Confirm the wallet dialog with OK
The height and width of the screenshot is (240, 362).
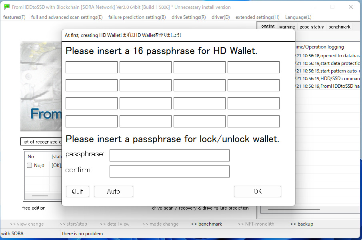tap(258, 192)
